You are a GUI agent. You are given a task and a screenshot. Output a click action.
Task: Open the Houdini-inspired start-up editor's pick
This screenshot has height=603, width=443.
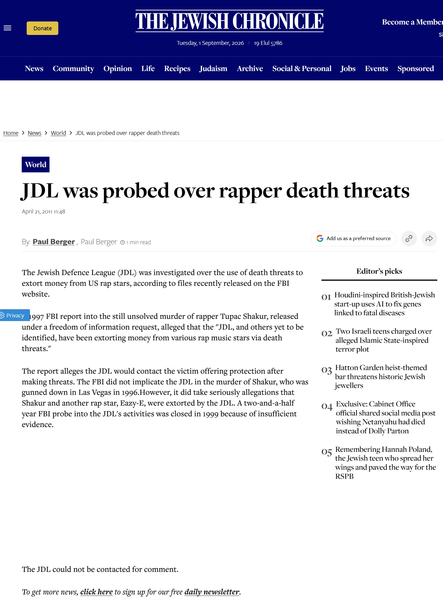click(x=384, y=304)
